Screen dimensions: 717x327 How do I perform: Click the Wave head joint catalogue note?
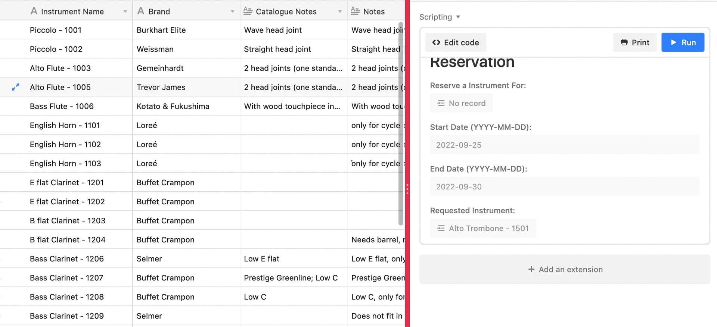294,30
